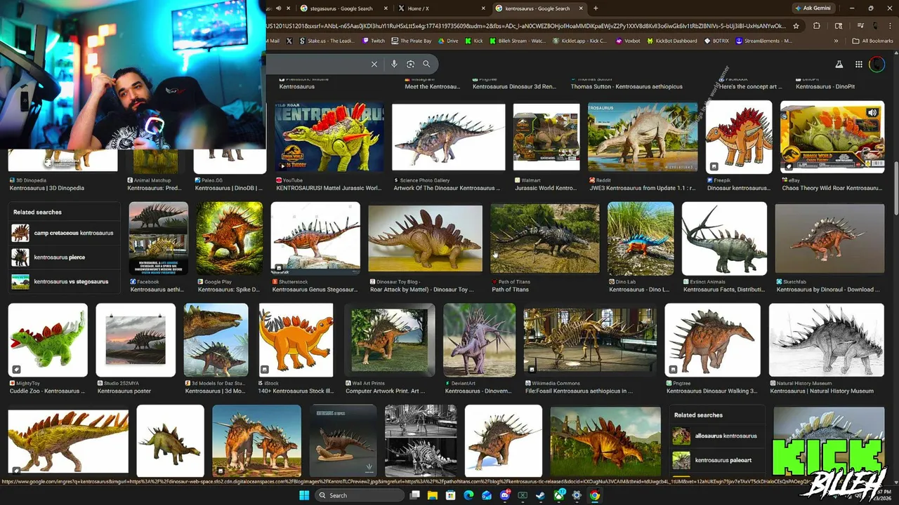The height and width of the screenshot is (505, 899).
Task: Open Xbox app from taskbar
Action: click(559, 495)
